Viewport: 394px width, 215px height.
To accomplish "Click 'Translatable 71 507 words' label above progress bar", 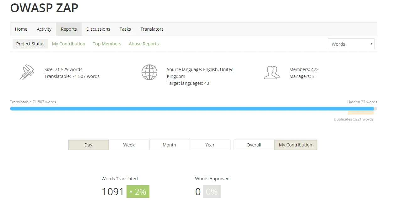I will click(x=33, y=102).
